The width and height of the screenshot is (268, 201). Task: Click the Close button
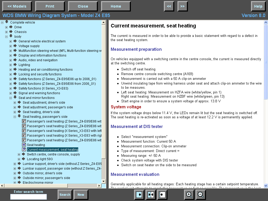(83, 6)
